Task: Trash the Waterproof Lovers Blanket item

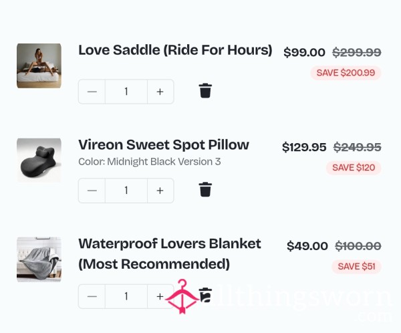Action: 206,295
